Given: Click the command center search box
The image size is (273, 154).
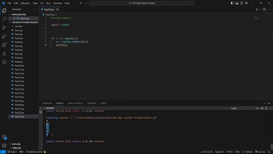Looking at the screenshot, I should [142, 3].
